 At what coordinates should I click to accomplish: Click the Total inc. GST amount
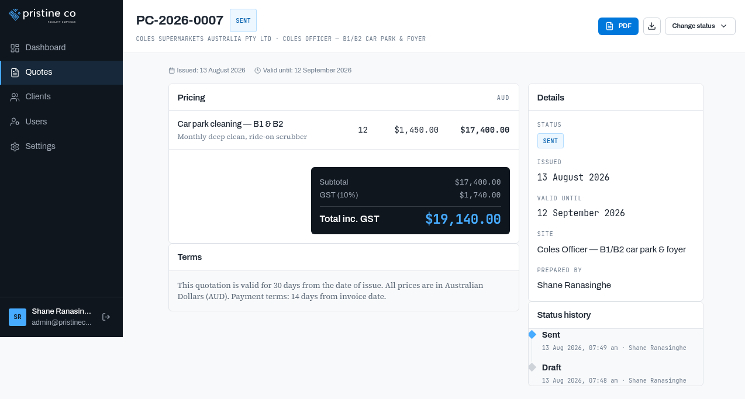[x=463, y=219]
